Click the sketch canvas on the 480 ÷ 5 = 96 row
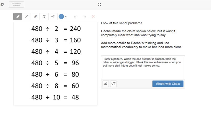This screenshot has height=140, width=211. [55, 63]
